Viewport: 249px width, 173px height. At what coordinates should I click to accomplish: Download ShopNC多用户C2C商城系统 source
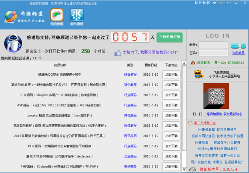(x=171, y=95)
